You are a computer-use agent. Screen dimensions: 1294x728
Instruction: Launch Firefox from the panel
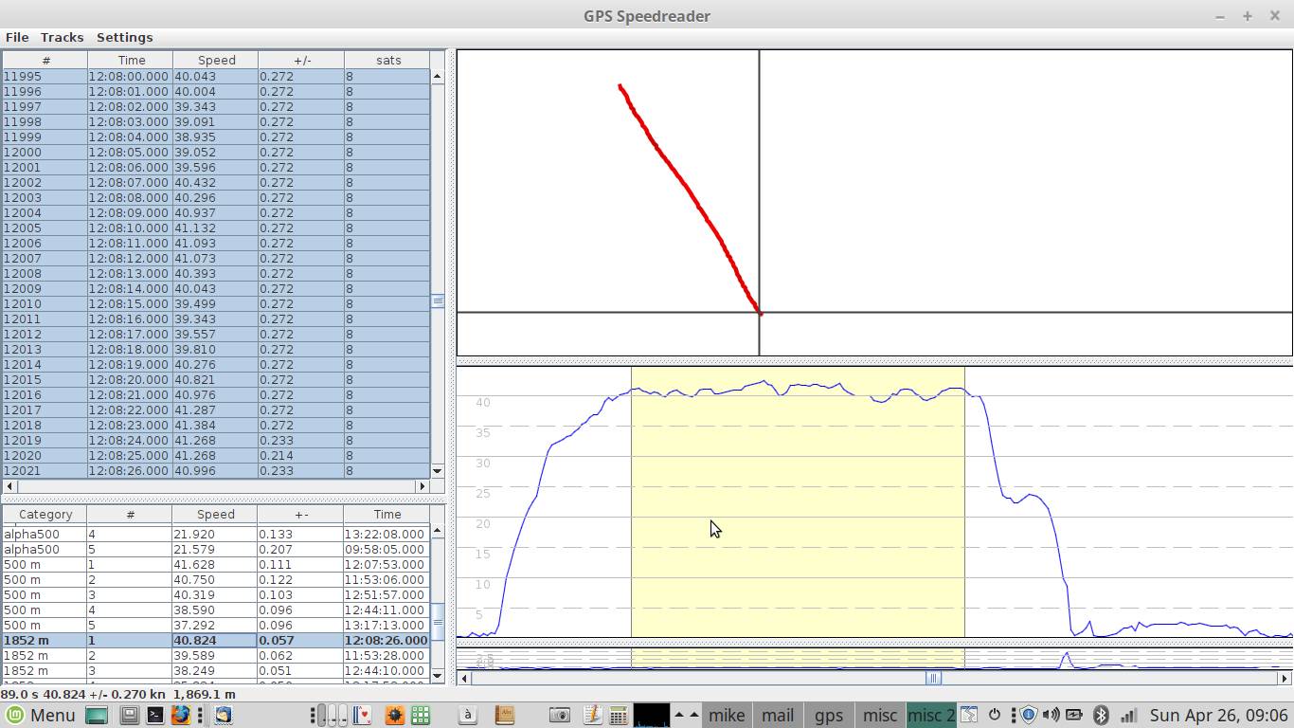(x=180, y=716)
